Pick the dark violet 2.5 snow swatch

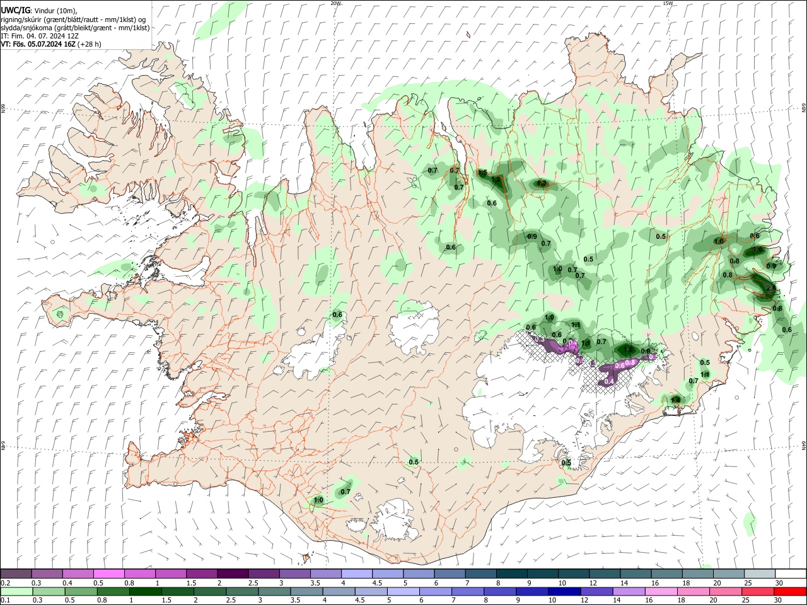point(263,573)
